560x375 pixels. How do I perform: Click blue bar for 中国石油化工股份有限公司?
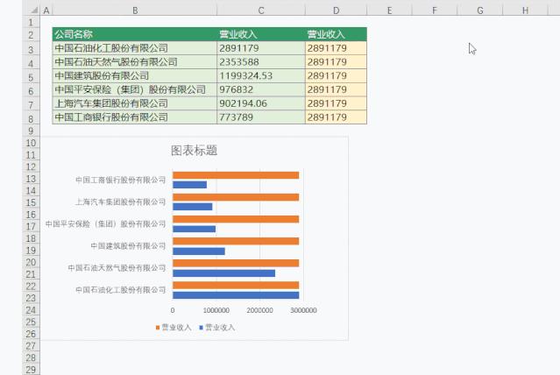(236, 295)
